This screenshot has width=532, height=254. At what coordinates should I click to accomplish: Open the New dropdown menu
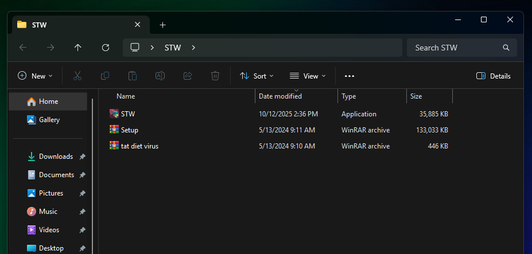(36, 76)
